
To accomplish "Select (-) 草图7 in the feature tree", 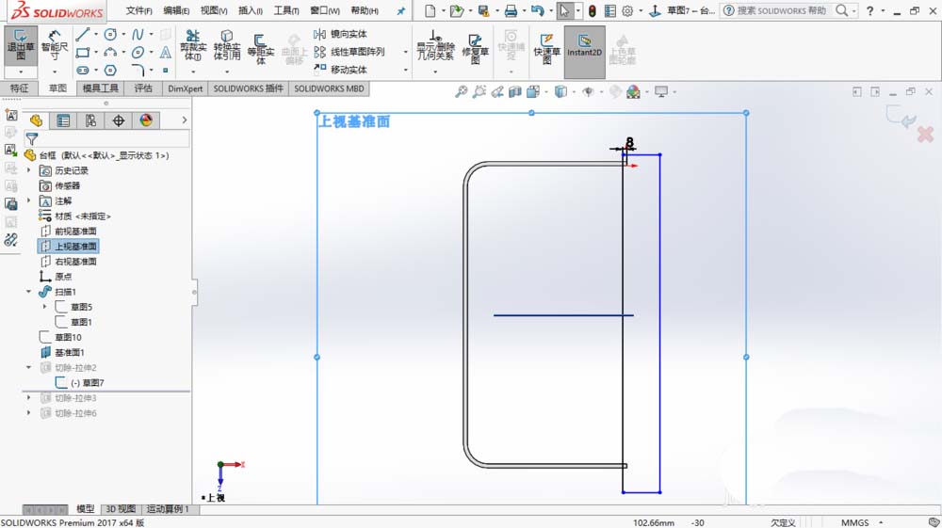I will 80,383.
